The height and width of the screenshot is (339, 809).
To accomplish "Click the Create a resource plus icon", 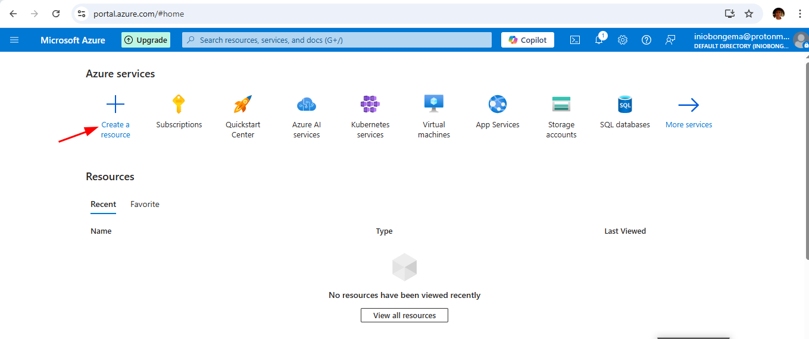I will point(115,105).
